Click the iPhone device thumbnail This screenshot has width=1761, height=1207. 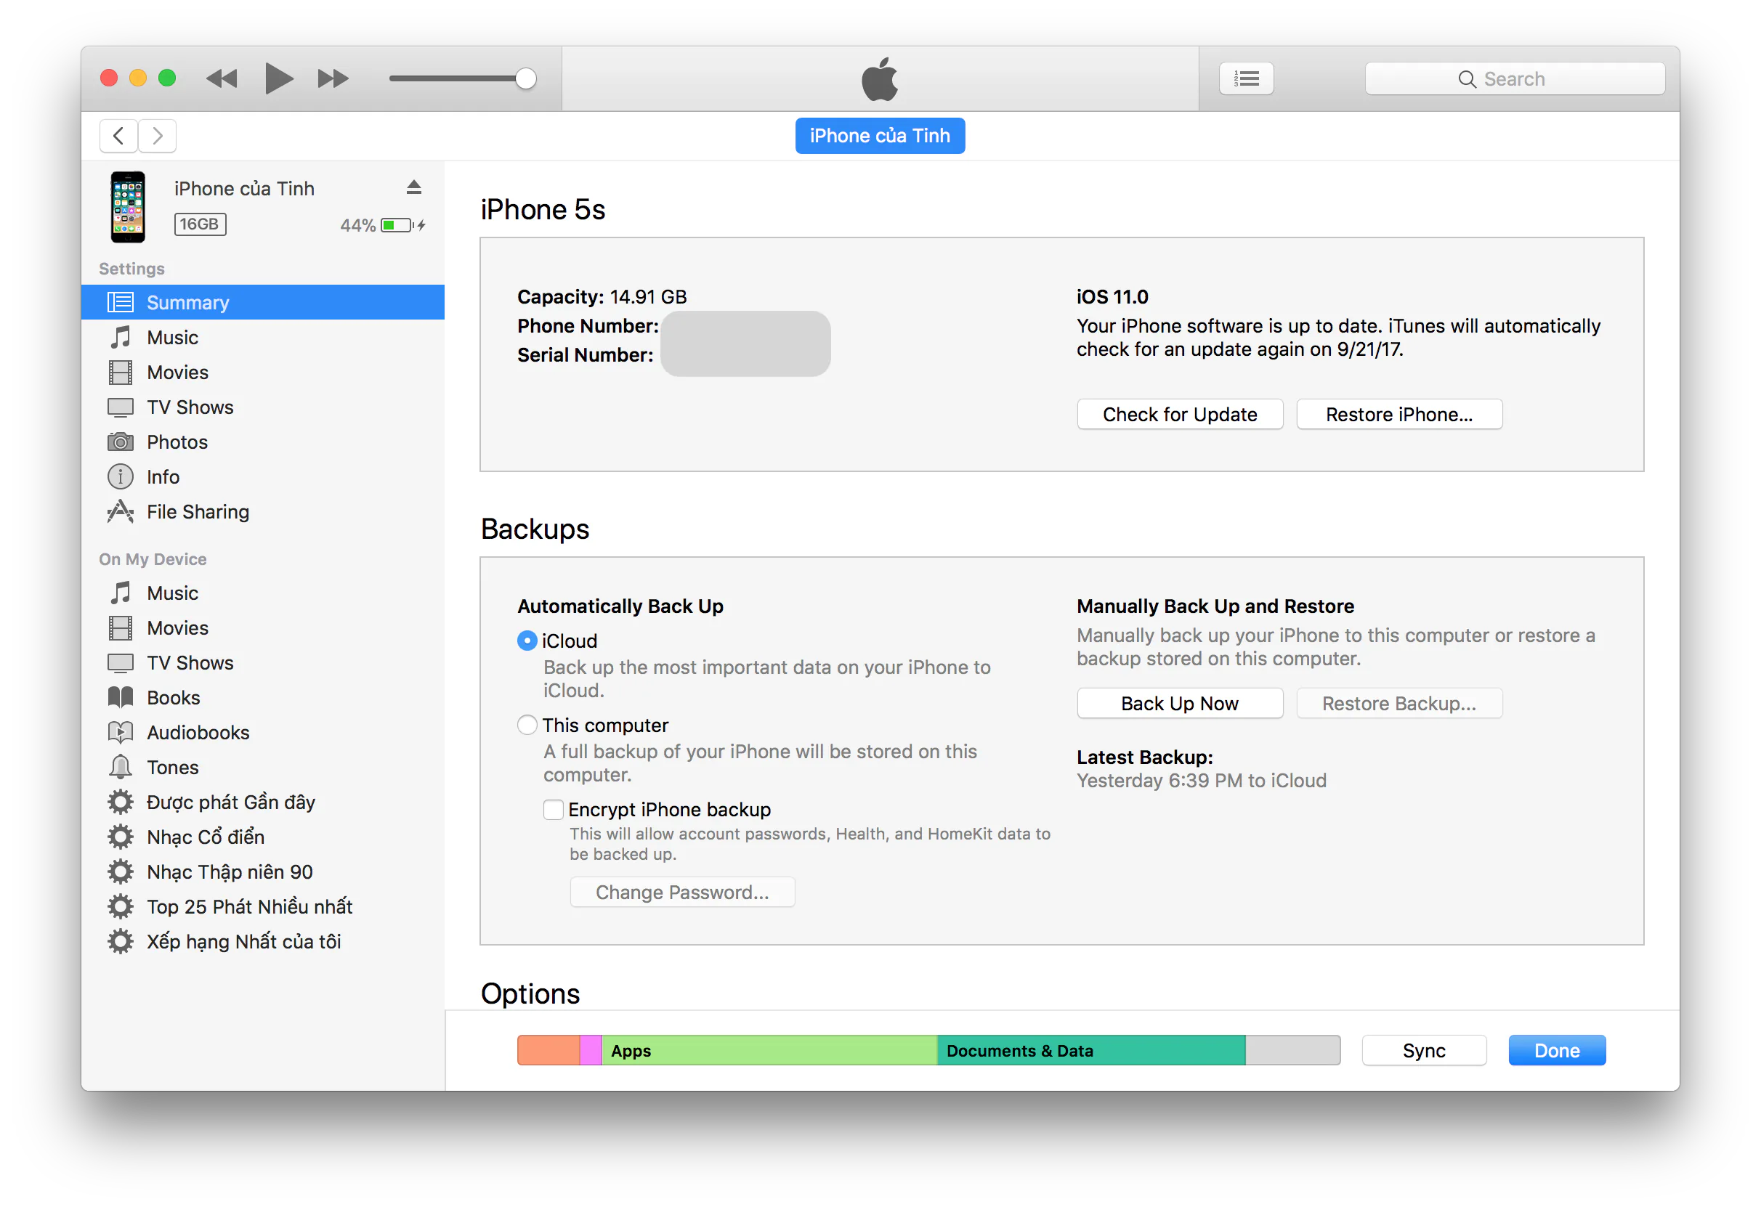coord(128,207)
